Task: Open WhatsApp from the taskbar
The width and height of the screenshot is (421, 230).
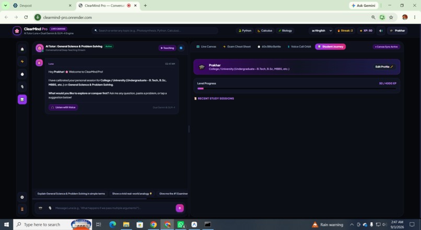Action: click(x=181, y=224)
